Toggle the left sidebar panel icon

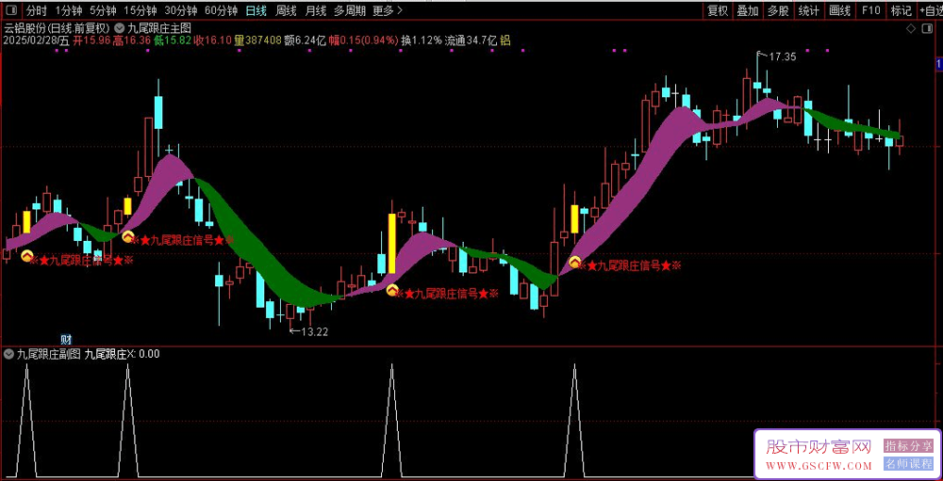pos(11,10)
